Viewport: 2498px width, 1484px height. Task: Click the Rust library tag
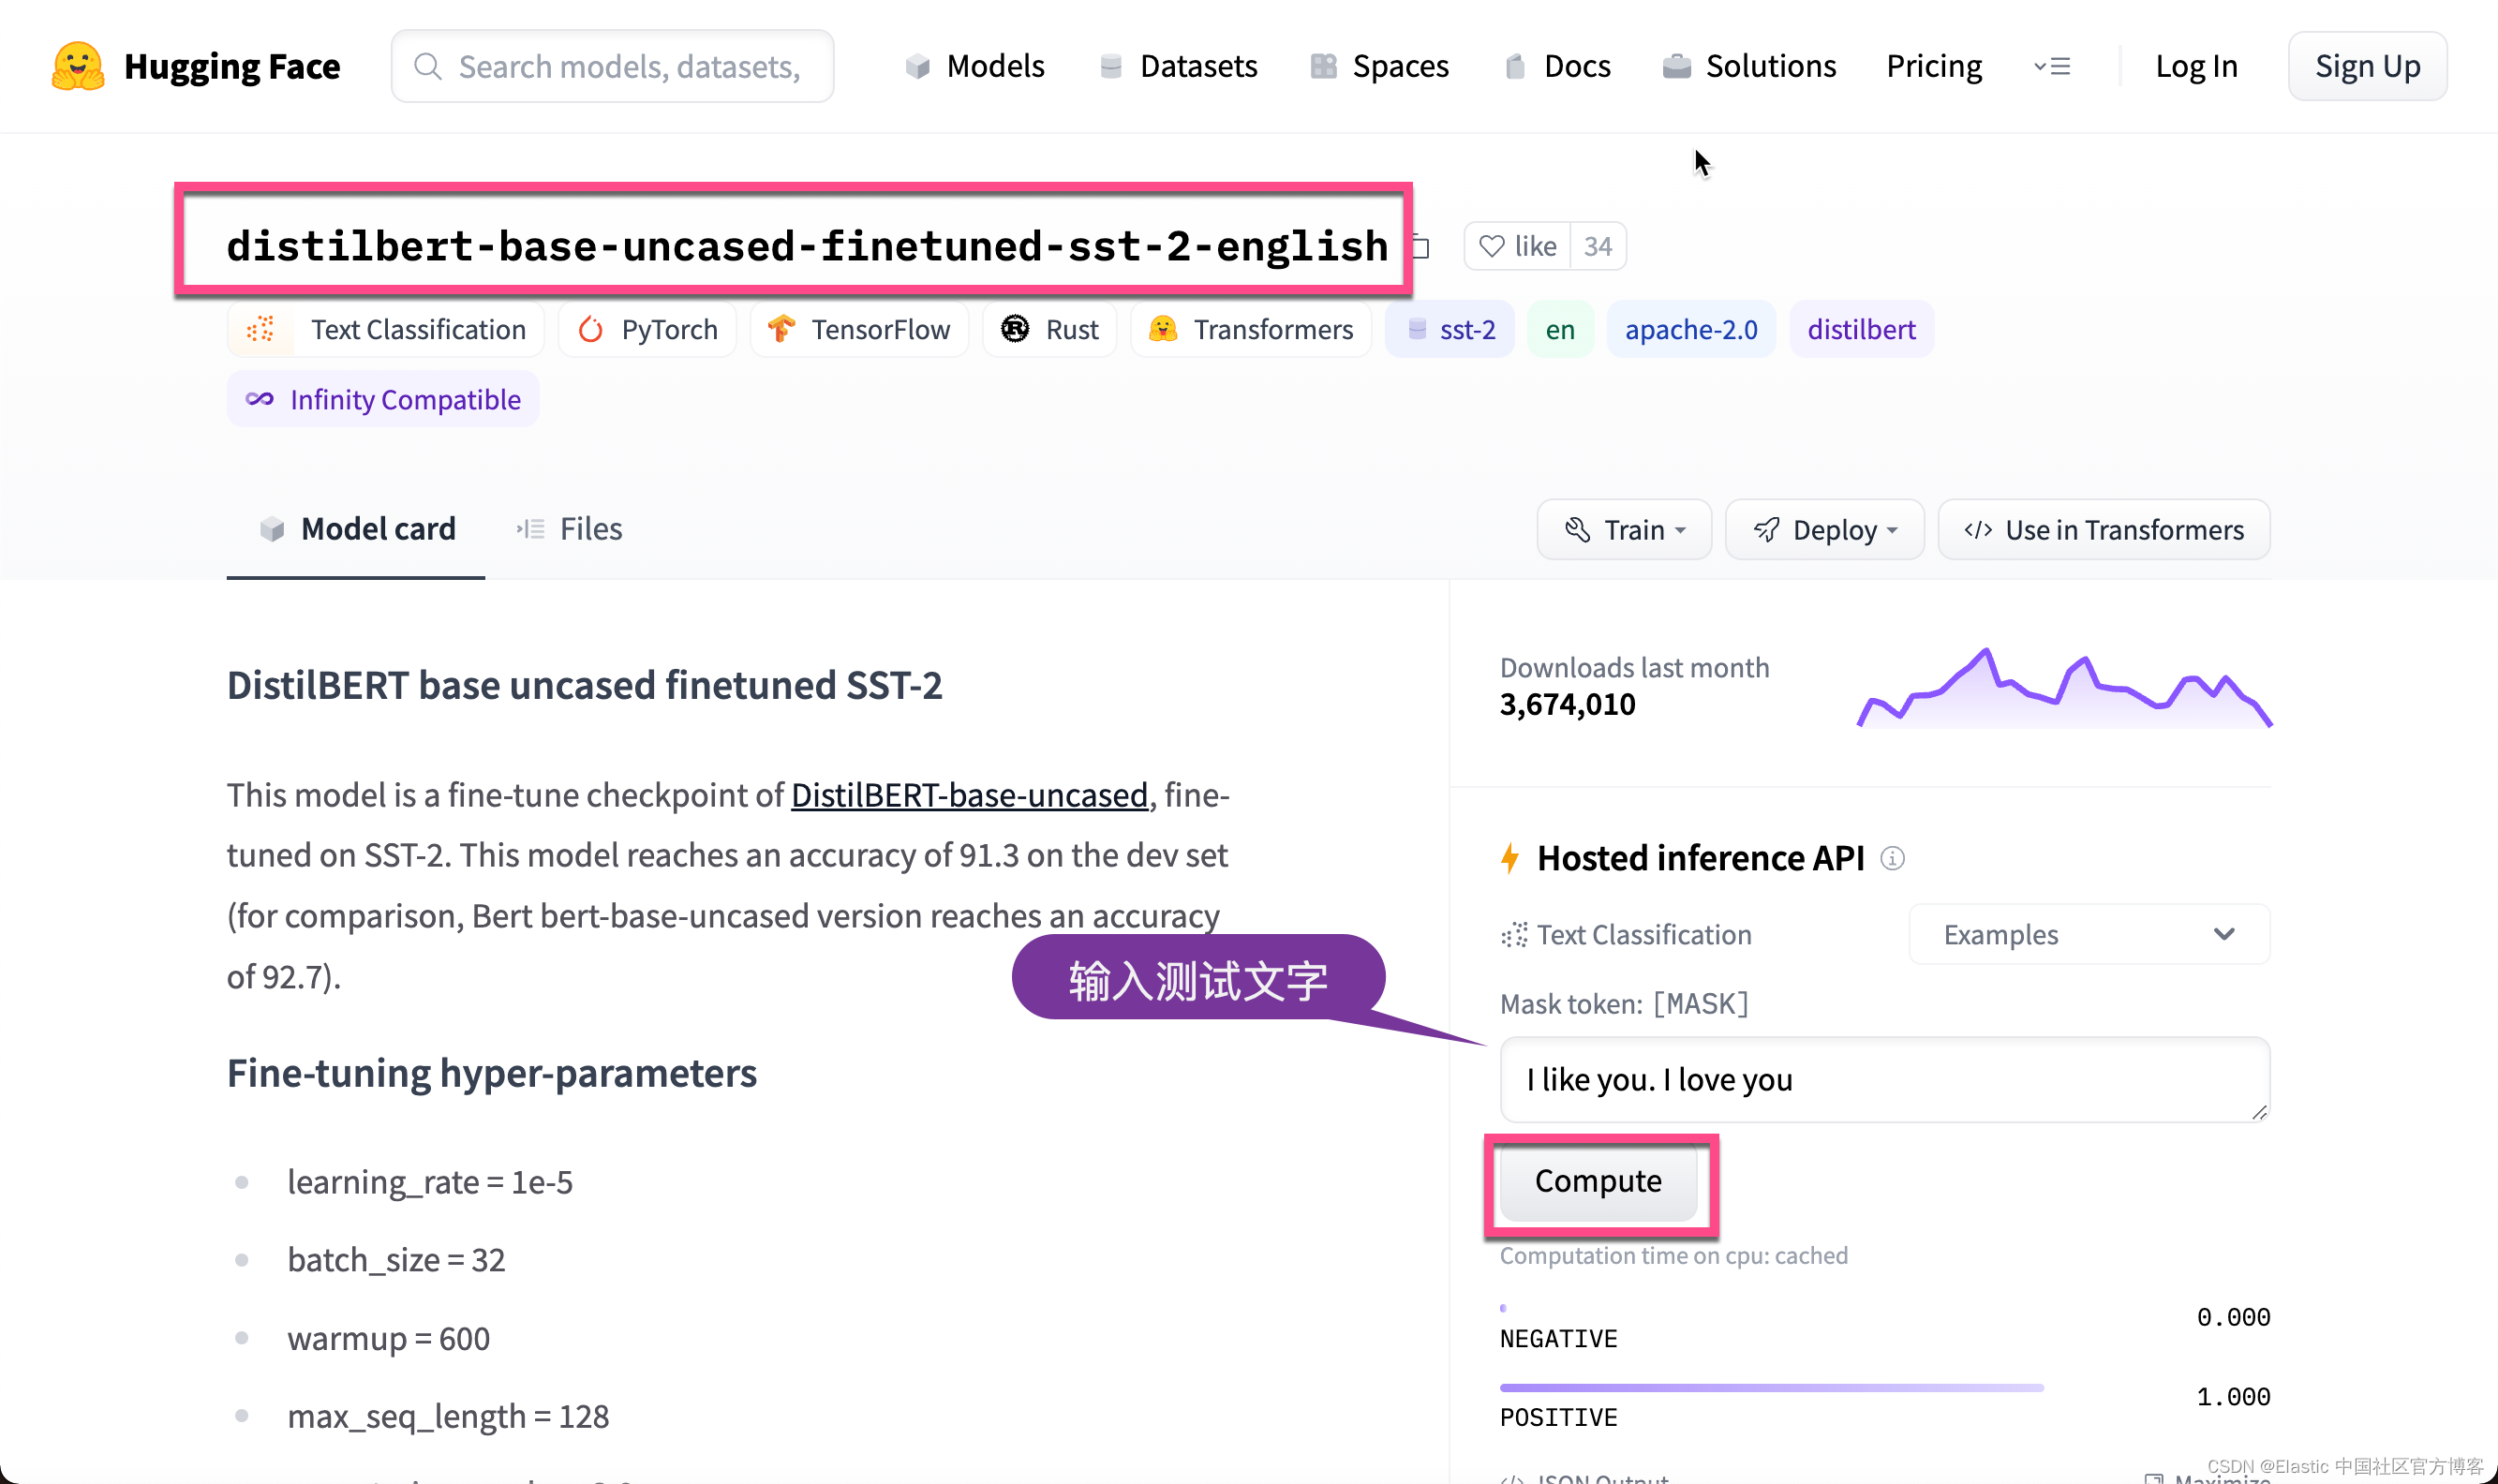point(1050,329)
